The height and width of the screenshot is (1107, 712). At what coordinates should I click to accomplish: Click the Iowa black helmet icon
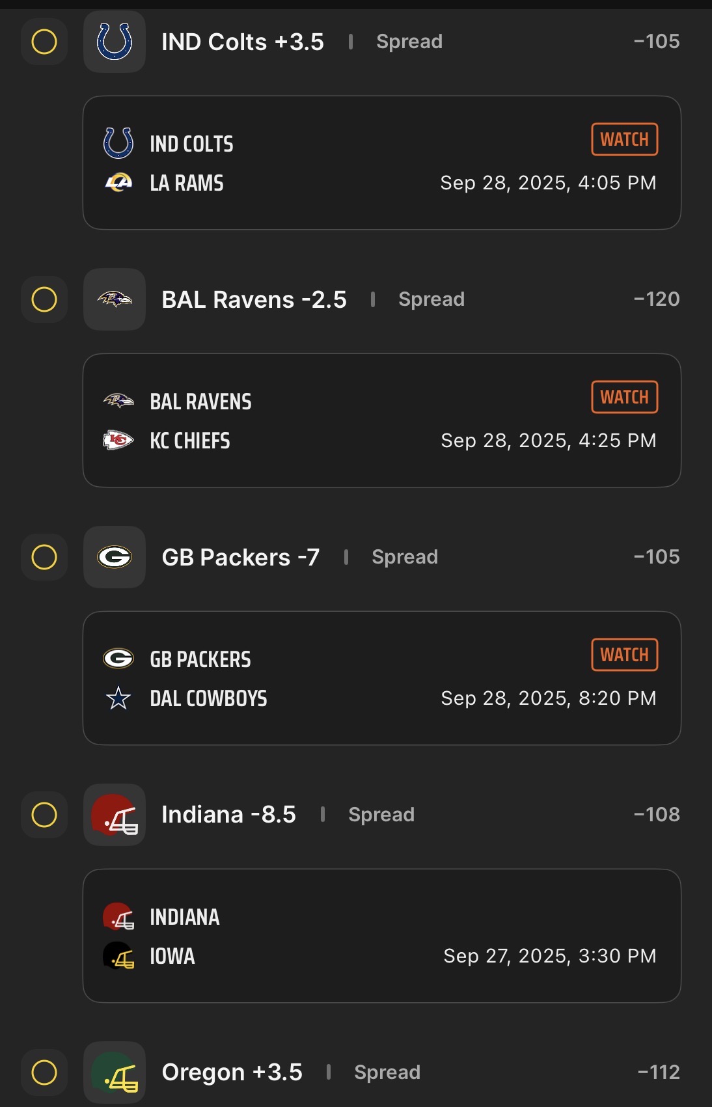[x=118, y=956]
